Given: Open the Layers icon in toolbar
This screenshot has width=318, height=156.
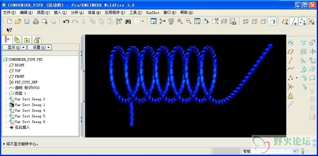Looking at the screenshot, I should pos(224,21).
